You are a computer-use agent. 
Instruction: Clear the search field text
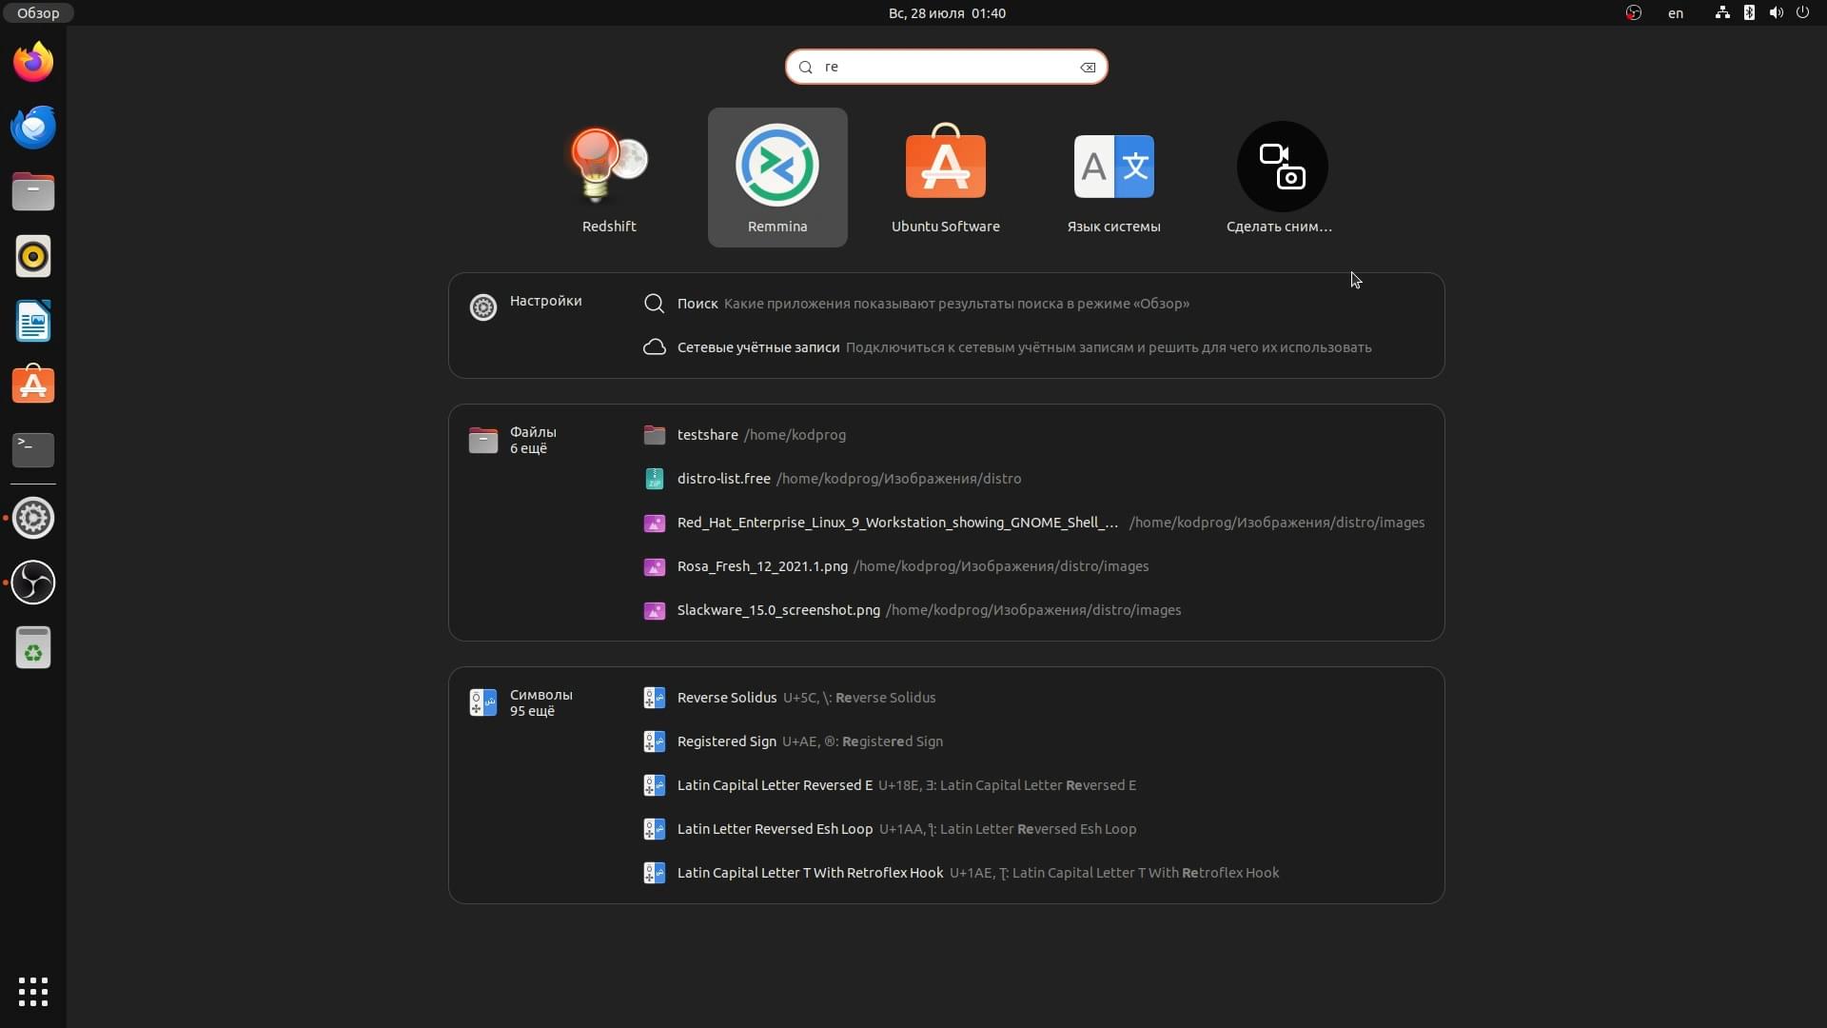pos(1088,67)
